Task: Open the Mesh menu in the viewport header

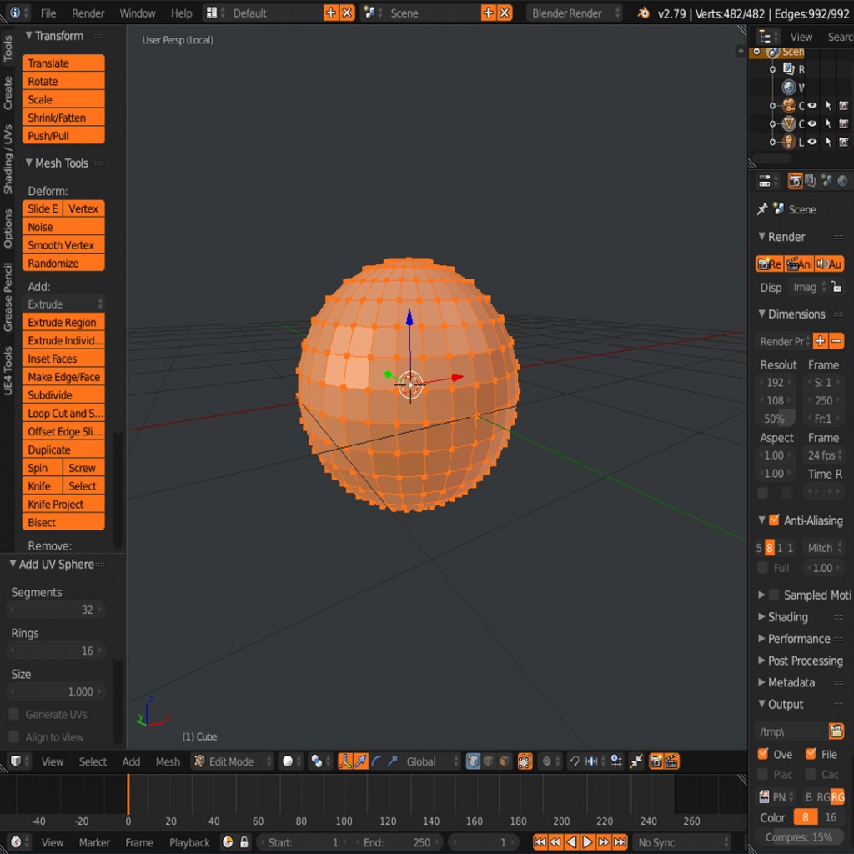Action: pos(168,761)
